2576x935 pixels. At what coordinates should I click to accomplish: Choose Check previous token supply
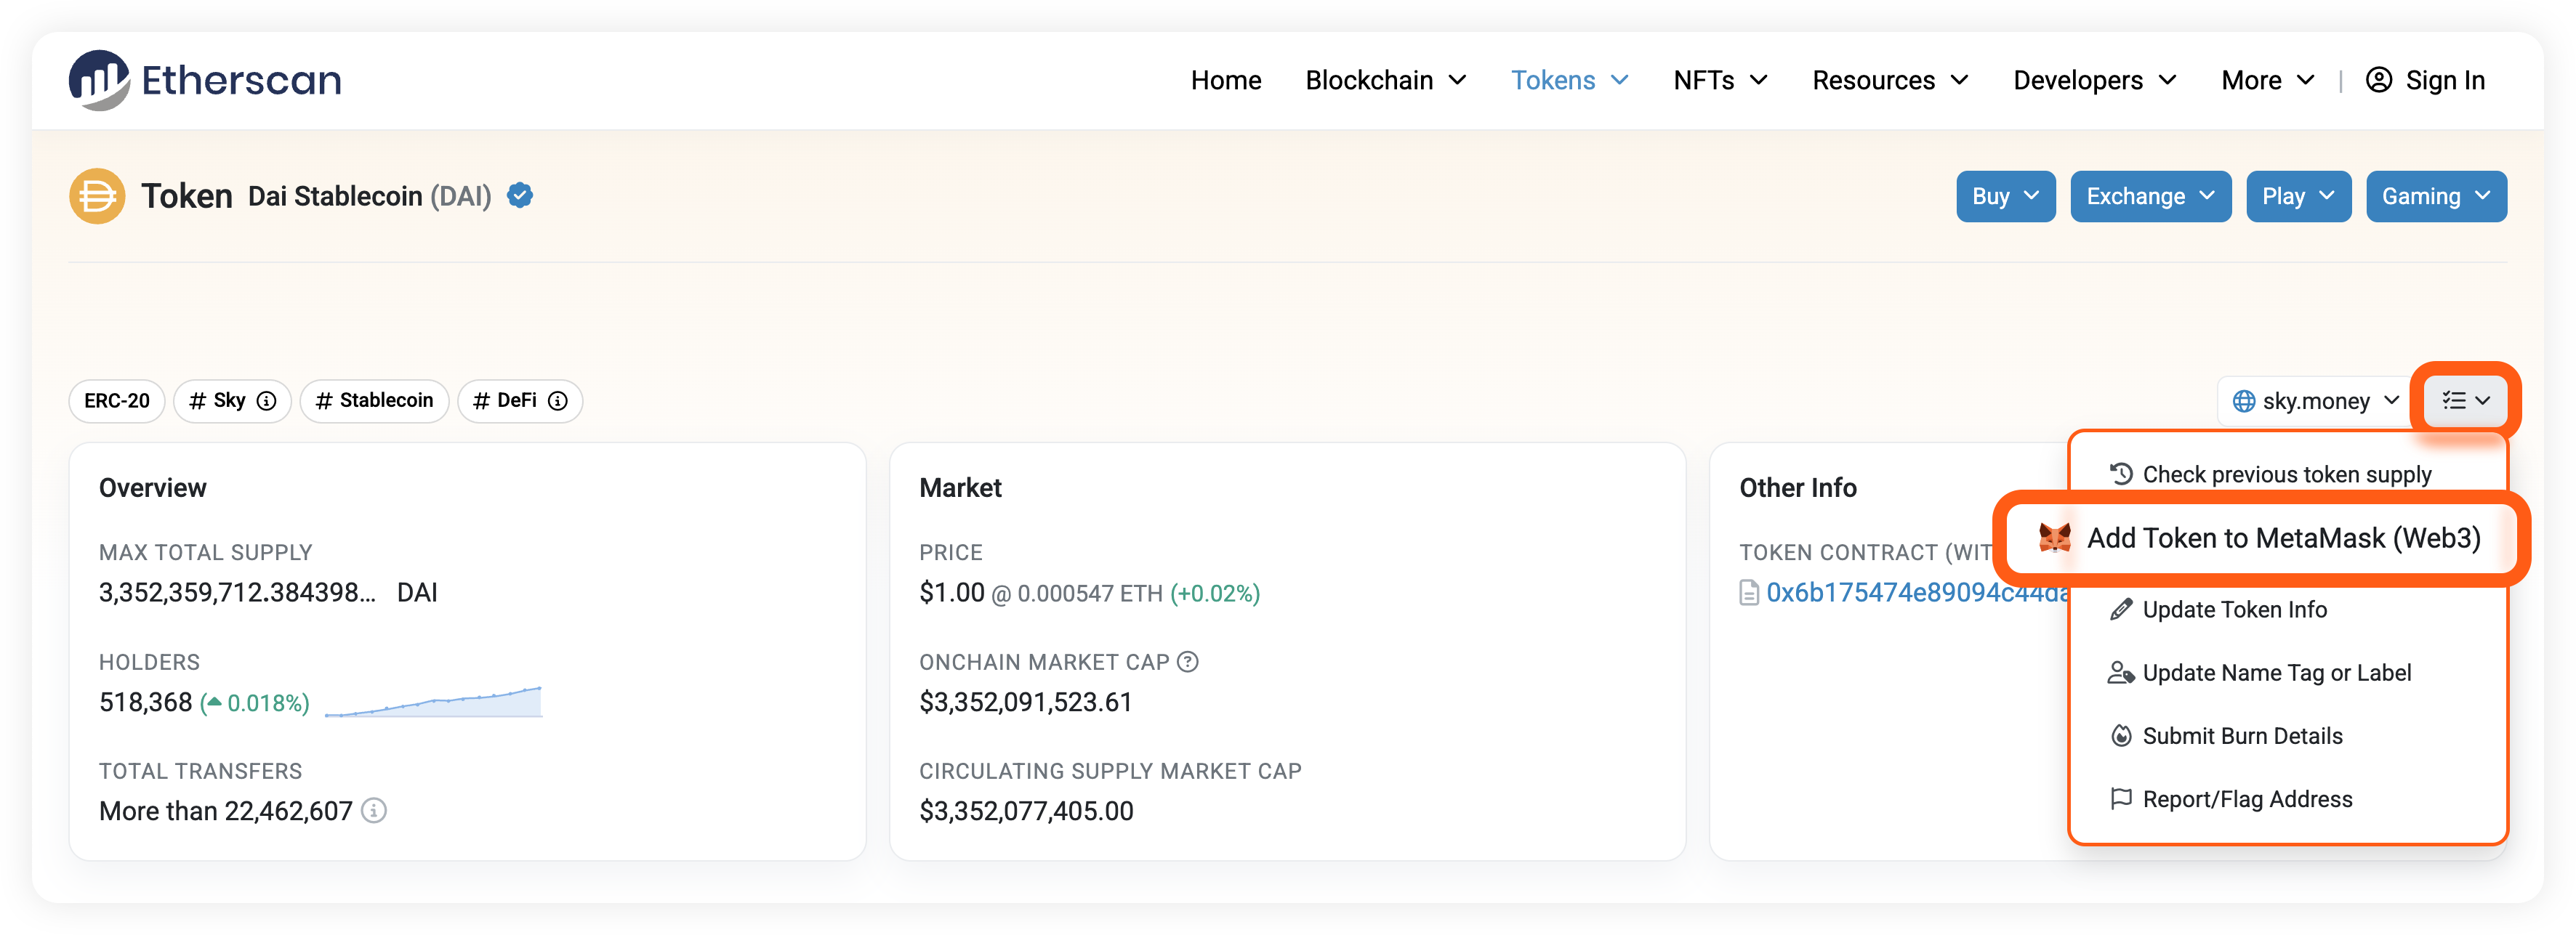[x=2286, y=474]
